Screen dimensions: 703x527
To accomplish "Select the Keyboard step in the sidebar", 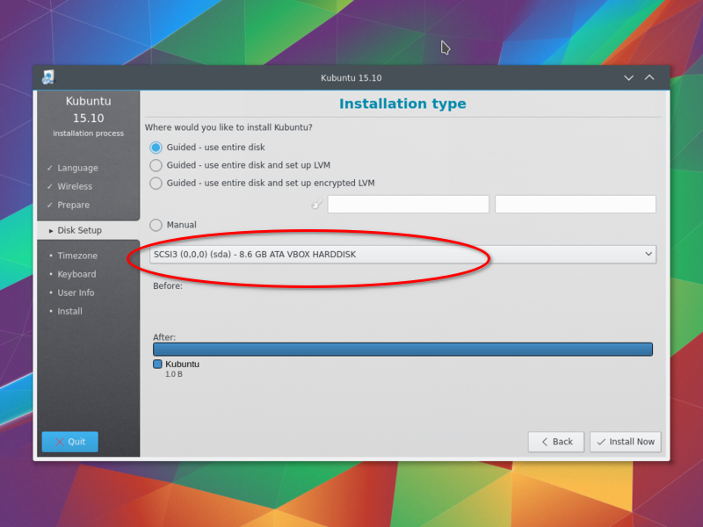I will click(x=76, y=274).
